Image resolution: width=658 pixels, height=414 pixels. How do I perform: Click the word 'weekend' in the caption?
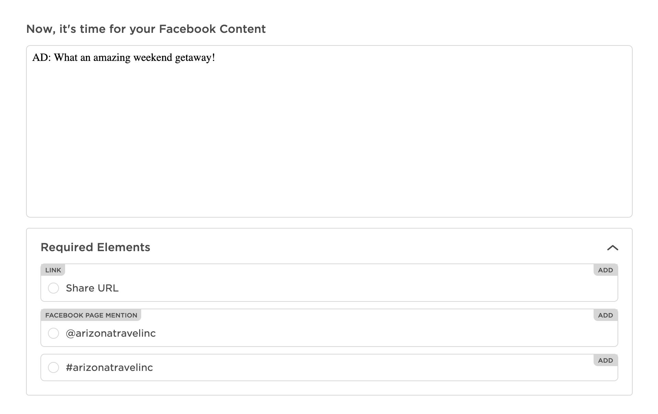(153, 57)
